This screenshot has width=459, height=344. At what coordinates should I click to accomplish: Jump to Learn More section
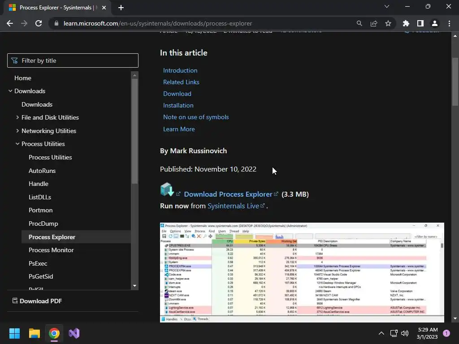179,129
